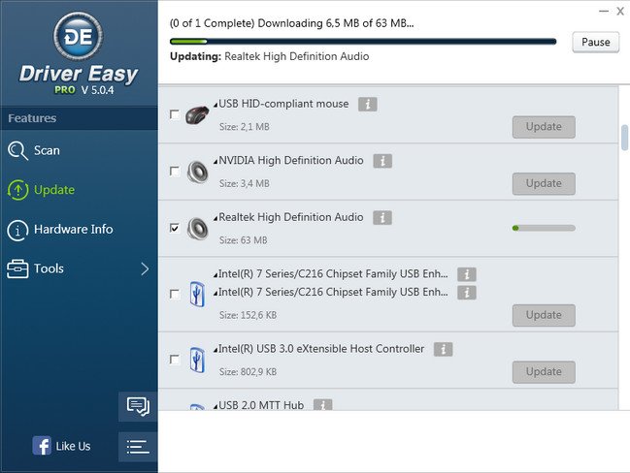Collapse the USB HID-compliant mouse triangle
Image resolution: width=630 pixels, height=473 pixels.
pos(216,105)
